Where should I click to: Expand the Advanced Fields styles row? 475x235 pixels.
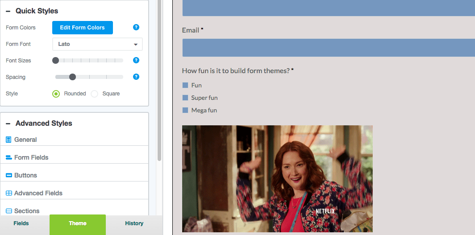[x=74, y=193]
